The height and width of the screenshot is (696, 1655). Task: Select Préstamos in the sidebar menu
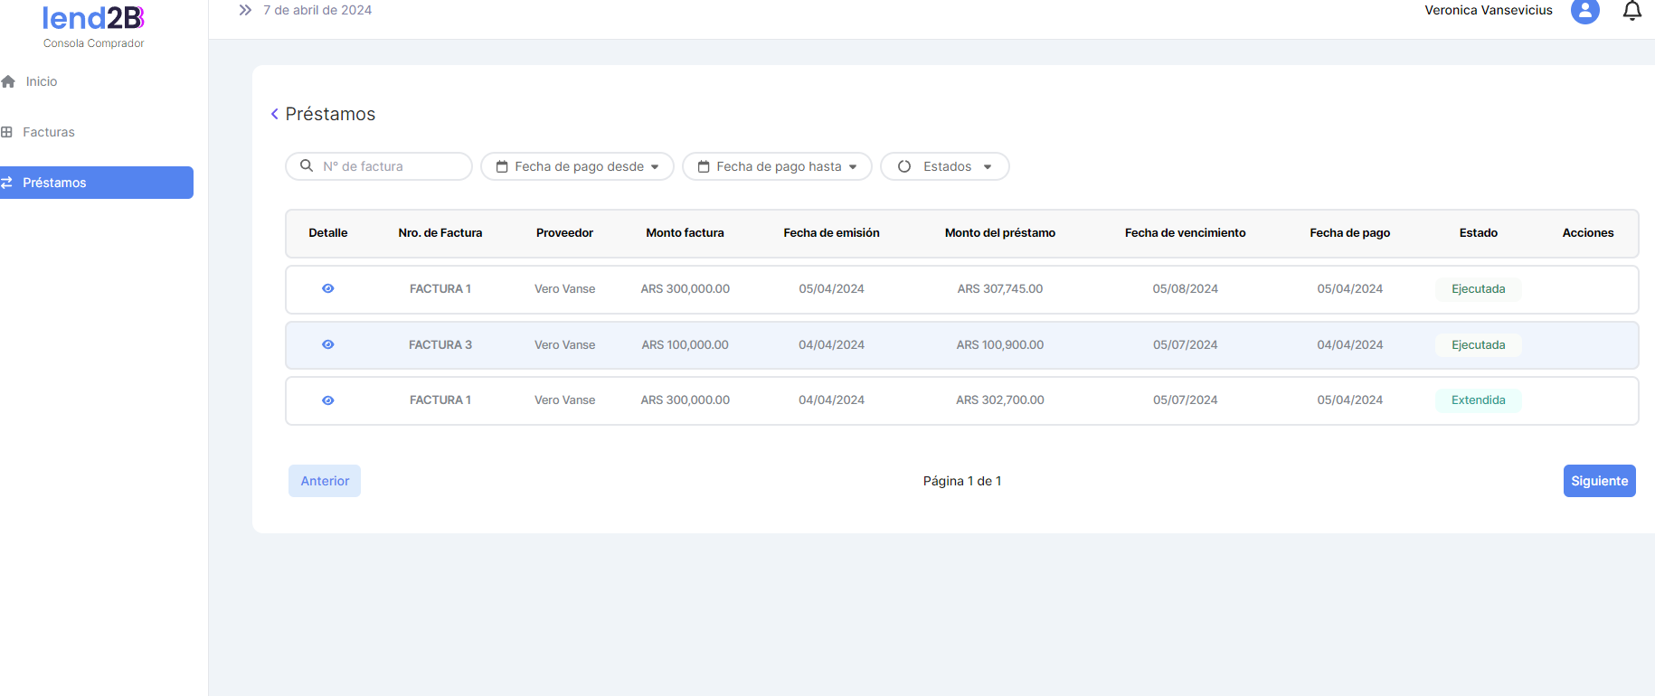point(54,183)
